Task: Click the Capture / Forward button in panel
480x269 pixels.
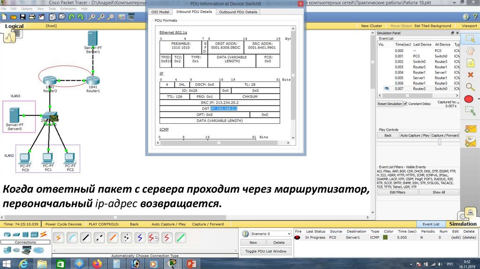Action: [445, 135]
